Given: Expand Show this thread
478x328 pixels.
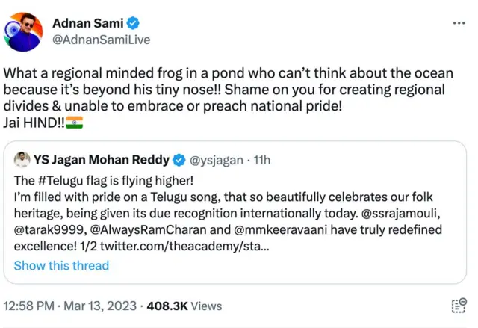Looking at the screenshot, I should click(61, 265).
